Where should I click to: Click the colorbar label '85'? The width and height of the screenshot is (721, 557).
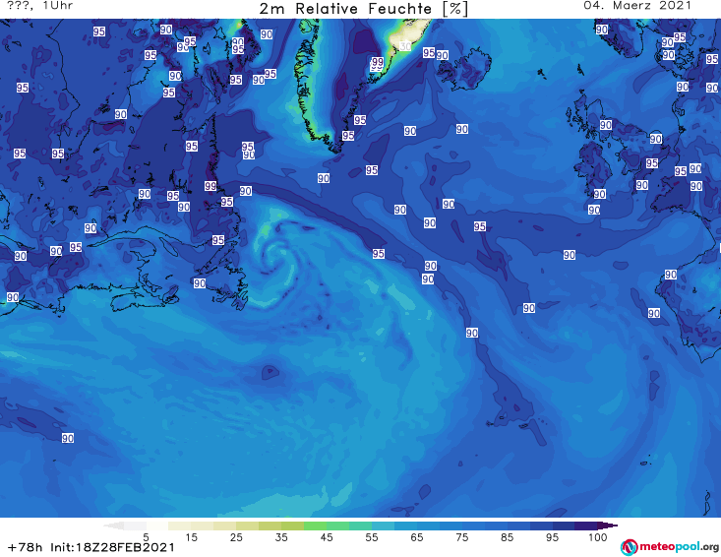coord(507,537)
